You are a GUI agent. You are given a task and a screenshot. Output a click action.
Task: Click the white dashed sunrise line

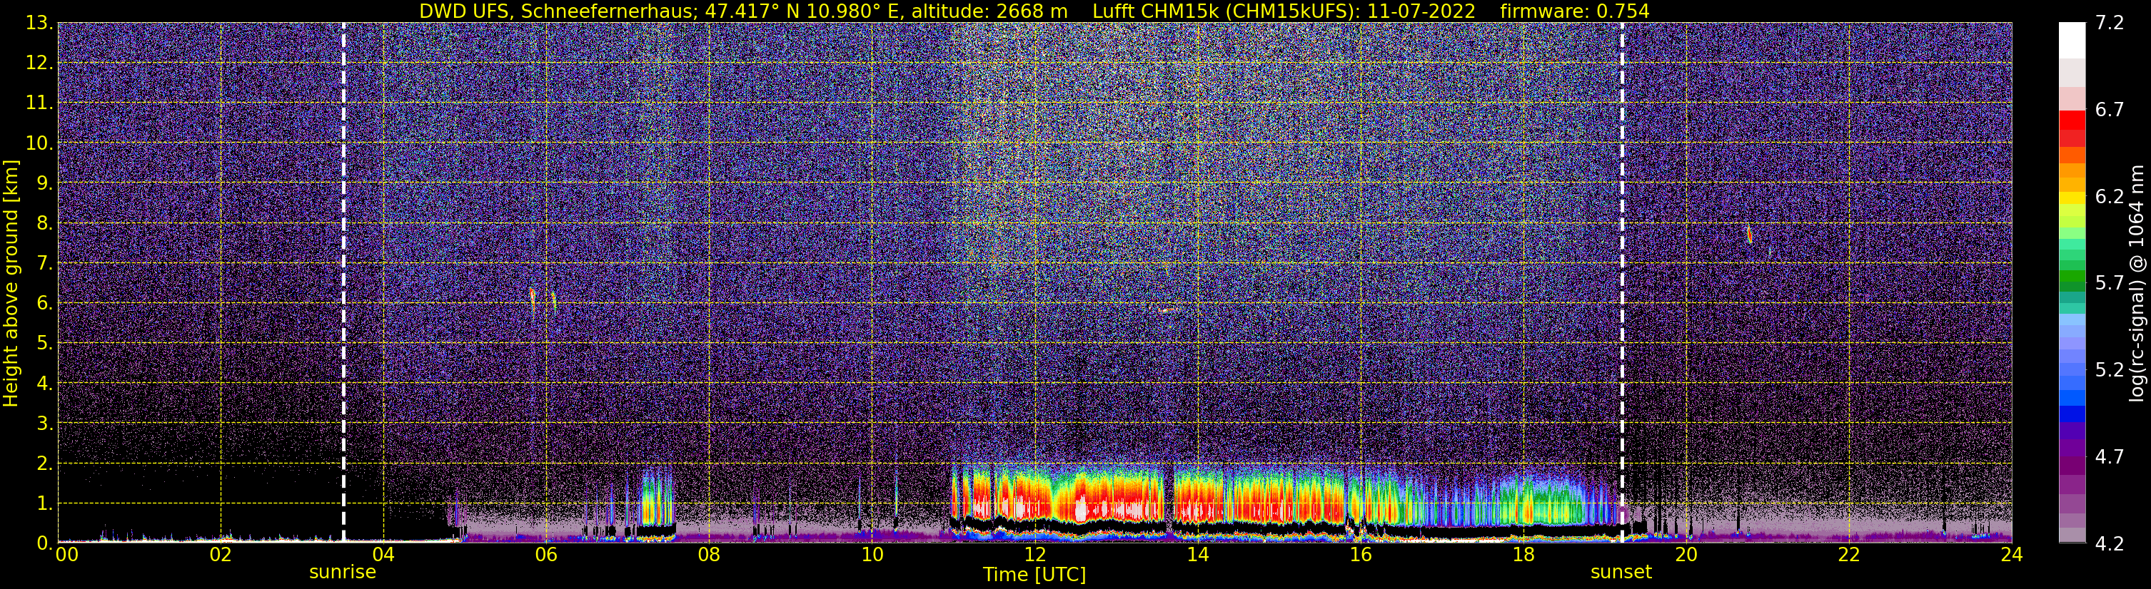pos(343,283)
